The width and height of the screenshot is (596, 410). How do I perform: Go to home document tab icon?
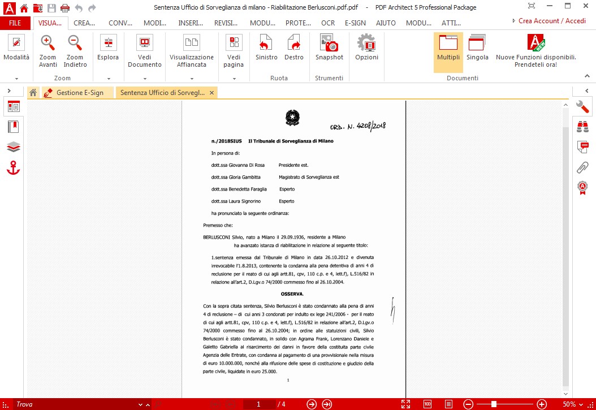[x=33, y=93]
